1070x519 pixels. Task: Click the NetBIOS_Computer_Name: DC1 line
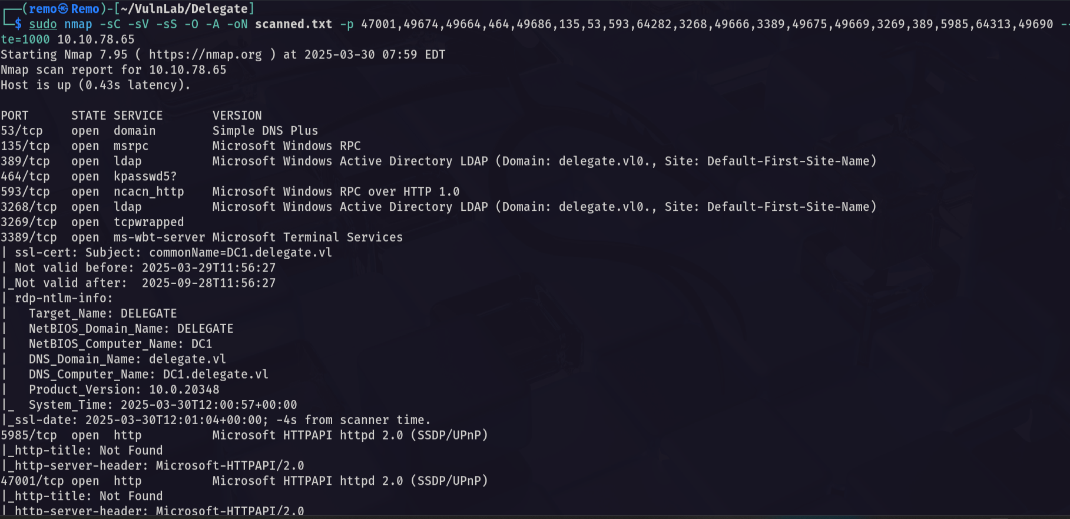121,344
